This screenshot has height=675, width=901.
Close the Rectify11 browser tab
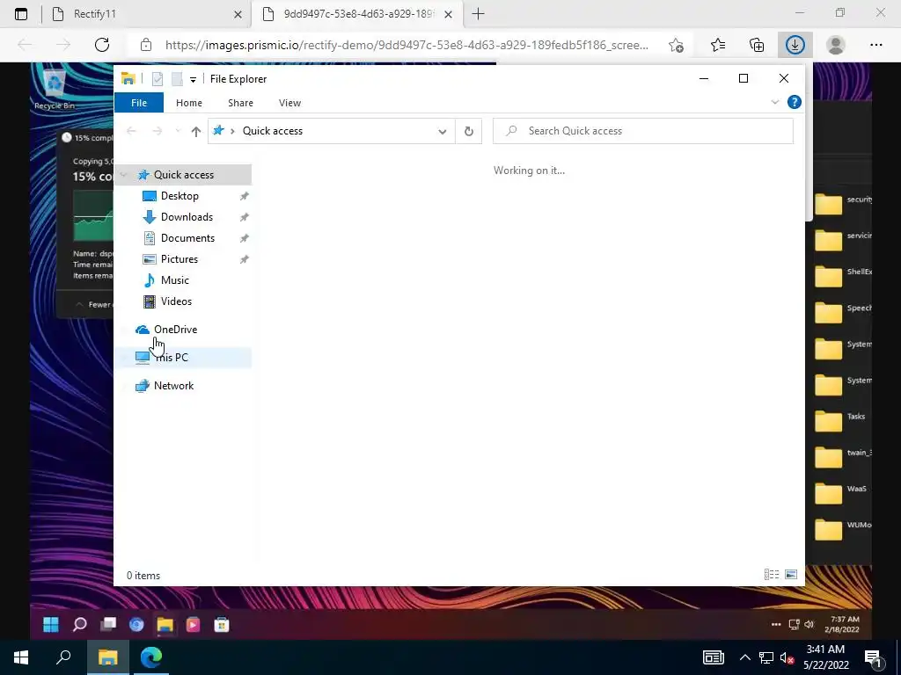(238, 14)
